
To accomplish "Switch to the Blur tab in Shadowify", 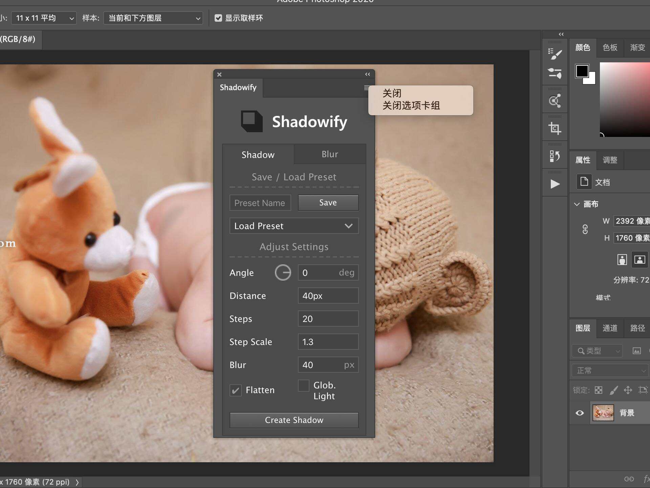I will pos(329,154).
